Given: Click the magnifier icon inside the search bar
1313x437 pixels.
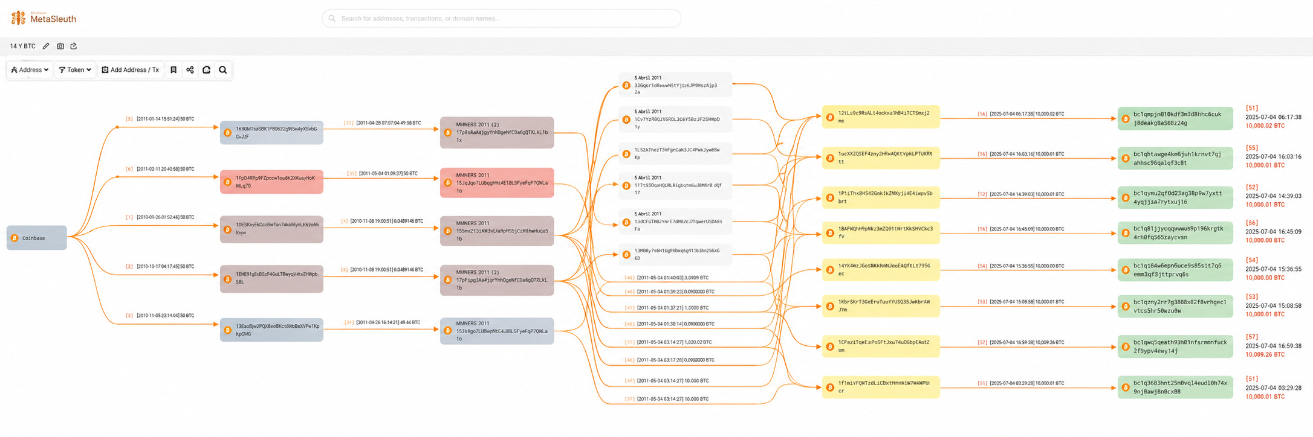Looking at the screenshot, I should click(x=332, y=18).
